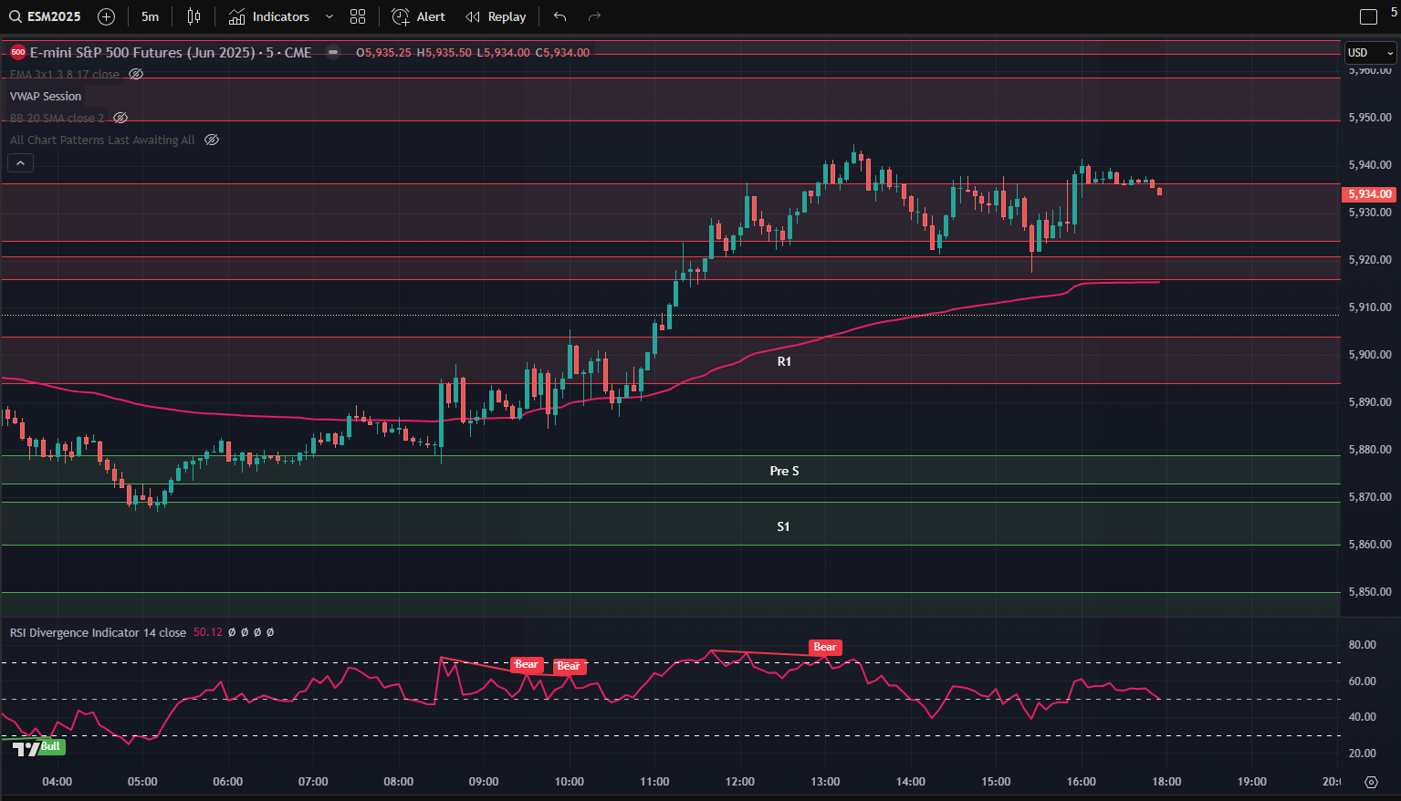Show the hidden All Chart Patterns indicator
Viewport: 1401px width, 801px height.
212,140
